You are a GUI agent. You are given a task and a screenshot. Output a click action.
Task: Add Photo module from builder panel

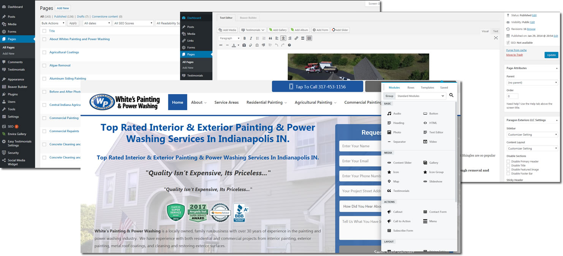[394, 132]
